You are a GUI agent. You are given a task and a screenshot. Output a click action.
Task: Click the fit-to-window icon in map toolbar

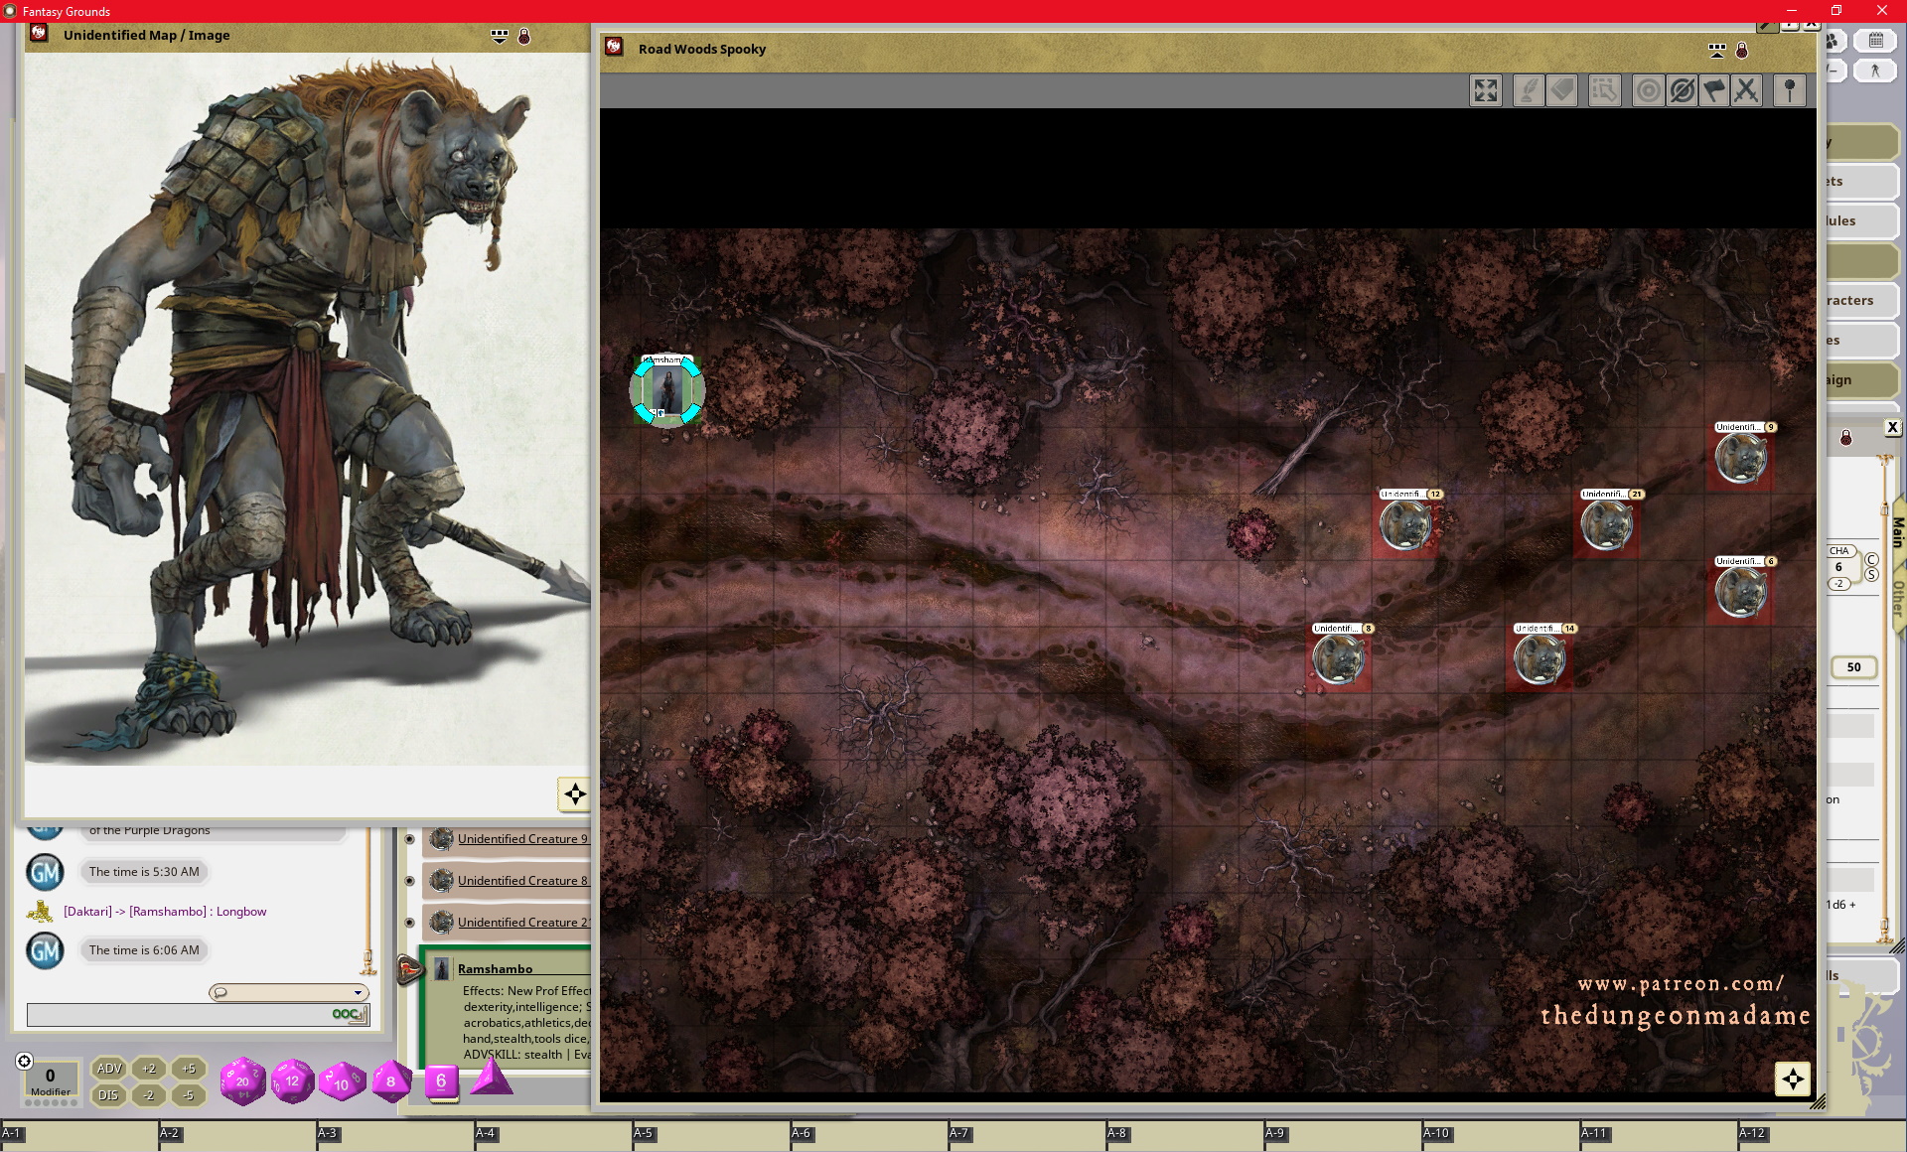[x=1485, y=91]
